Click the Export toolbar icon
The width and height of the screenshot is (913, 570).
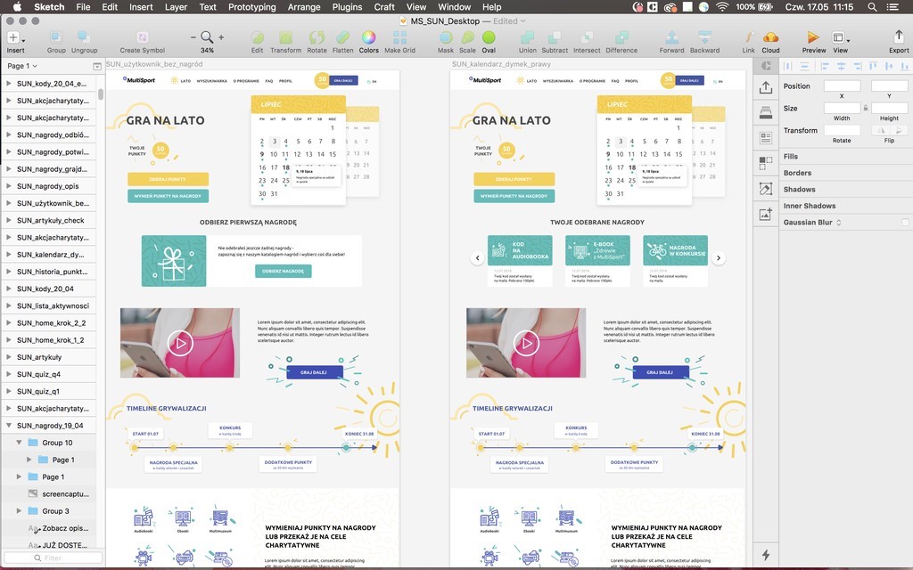click(899, 37)
